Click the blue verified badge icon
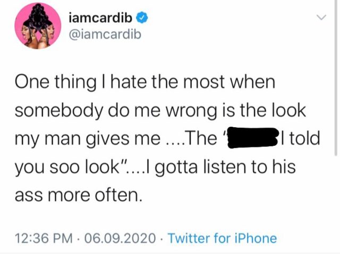The width and height of the screenshot is (340, 254). tap(142, 18)
